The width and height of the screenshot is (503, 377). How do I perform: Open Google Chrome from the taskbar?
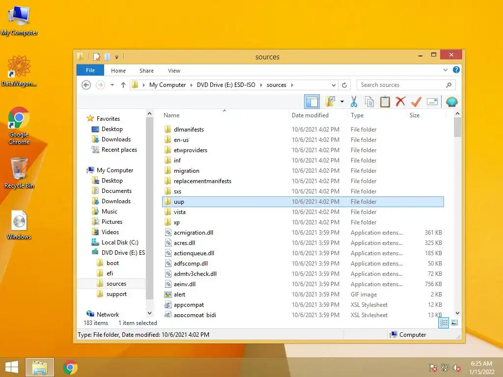[70, 367]
